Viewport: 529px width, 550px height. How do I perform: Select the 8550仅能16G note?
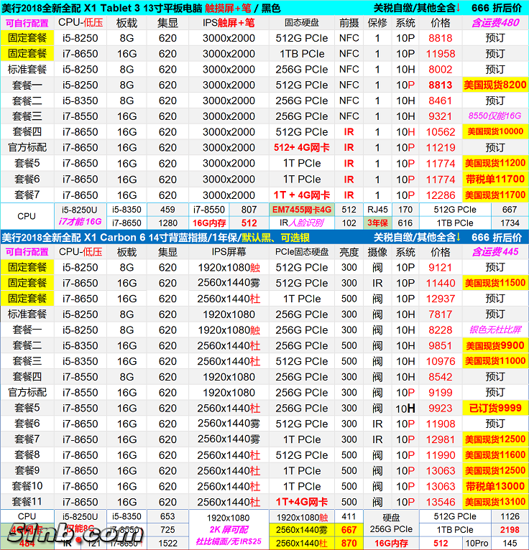pos(494,116)
